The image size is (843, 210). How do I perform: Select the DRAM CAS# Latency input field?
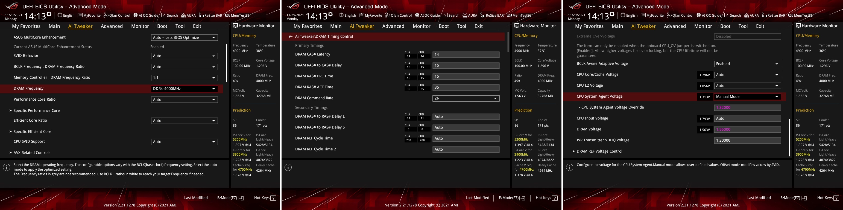466,55
